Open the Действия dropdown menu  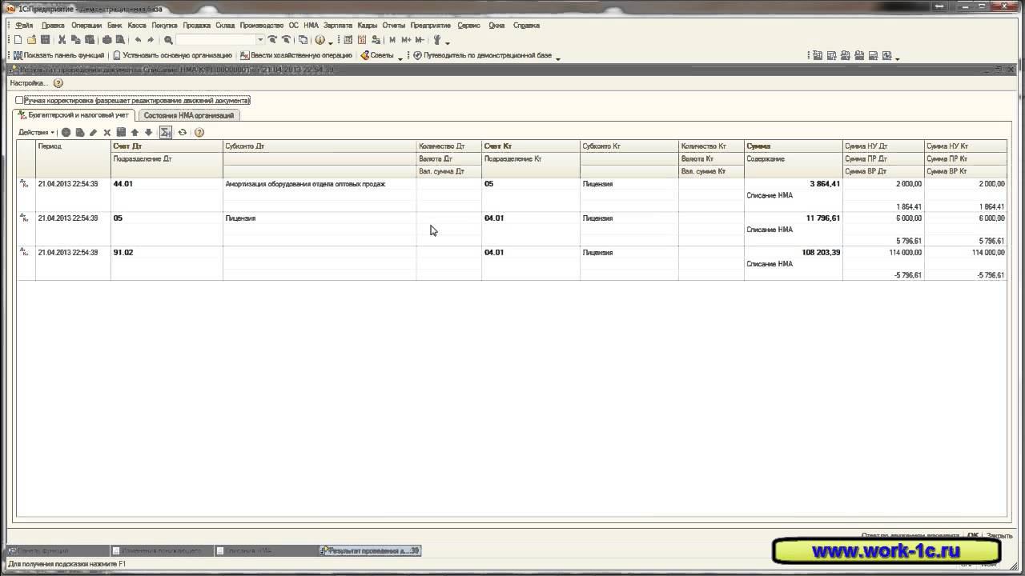click(36, 132)
